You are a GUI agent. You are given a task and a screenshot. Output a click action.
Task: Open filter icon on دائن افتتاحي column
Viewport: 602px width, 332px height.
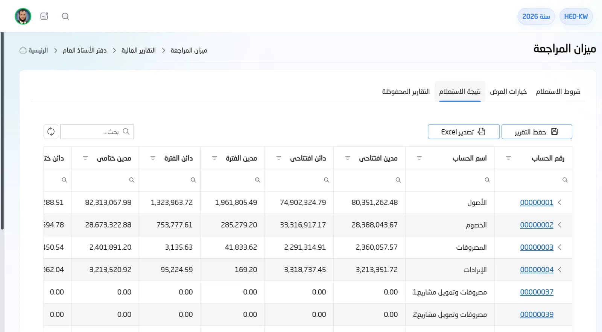[x=279, y=158]
